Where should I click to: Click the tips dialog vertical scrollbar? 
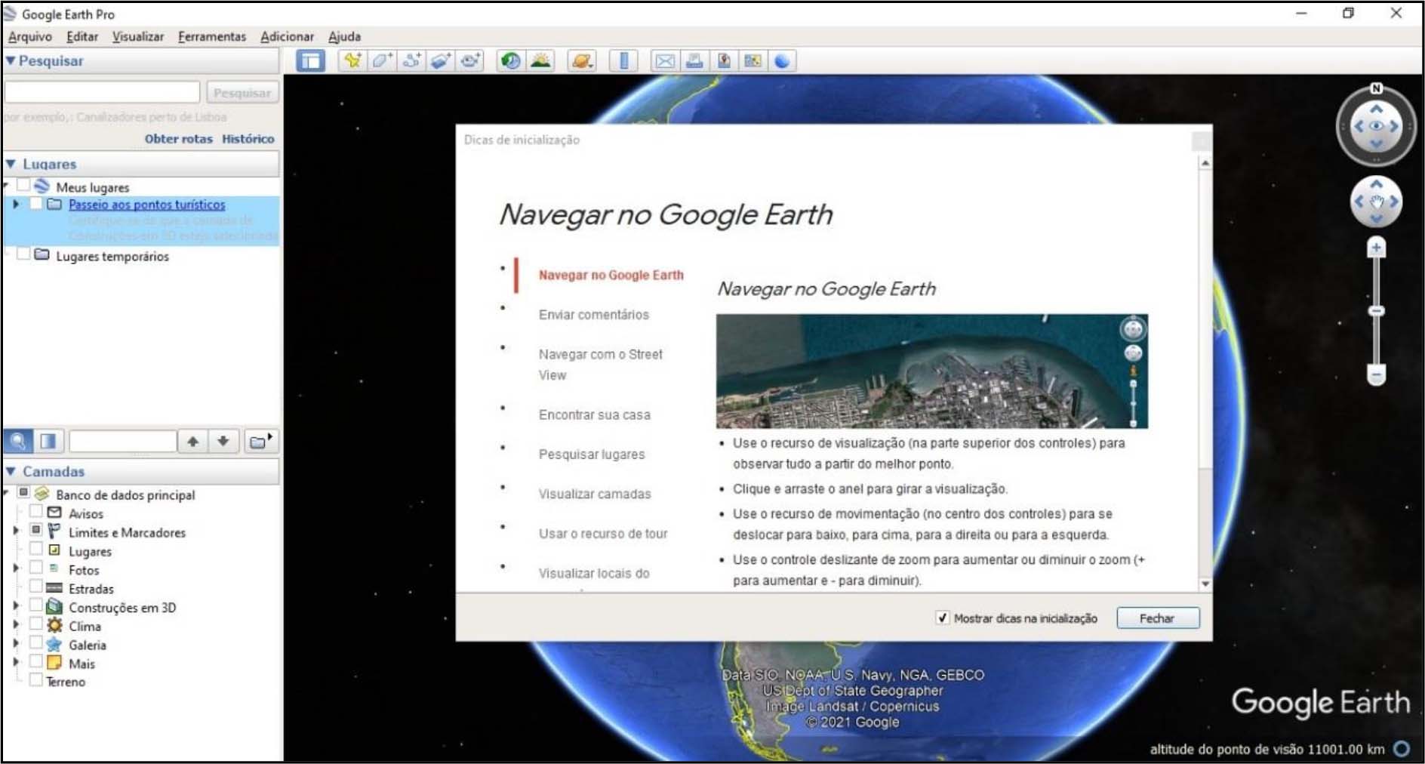tap(1205, 374)
